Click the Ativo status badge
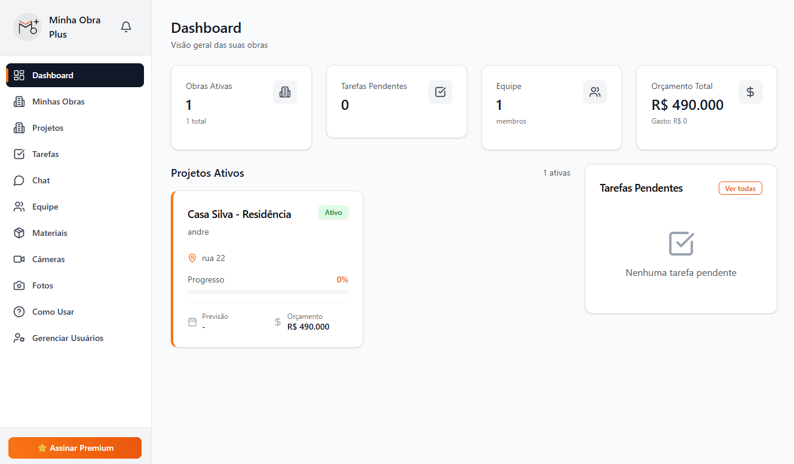Screen dimensions: 794x464 point(333,212)
